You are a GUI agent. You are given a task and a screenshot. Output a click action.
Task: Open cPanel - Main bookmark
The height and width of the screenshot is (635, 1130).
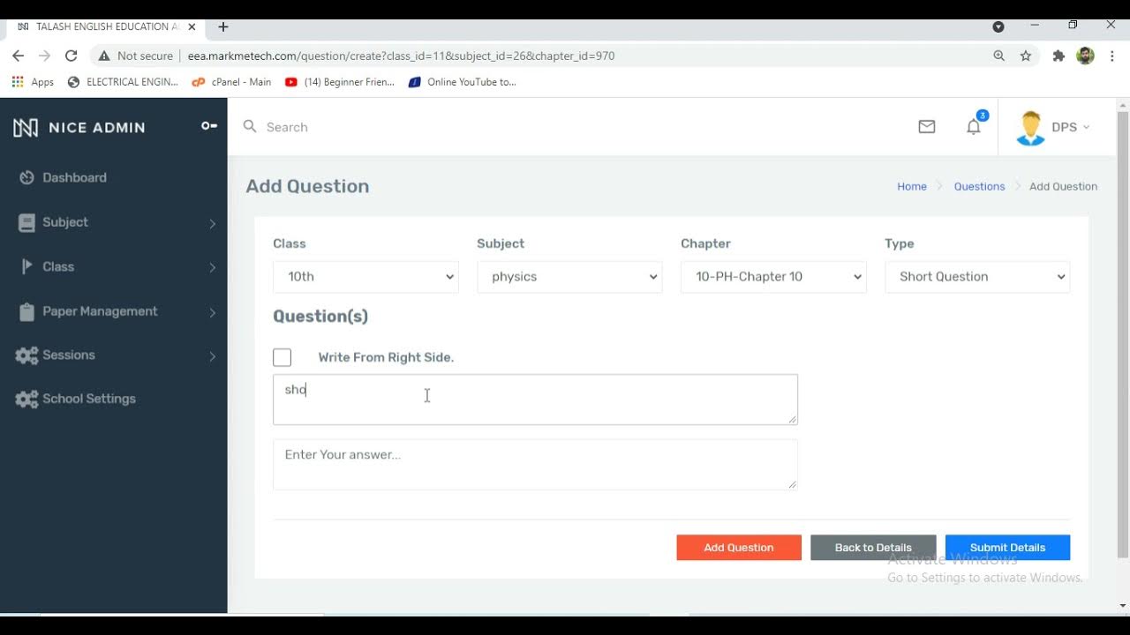tap(231, 82)
